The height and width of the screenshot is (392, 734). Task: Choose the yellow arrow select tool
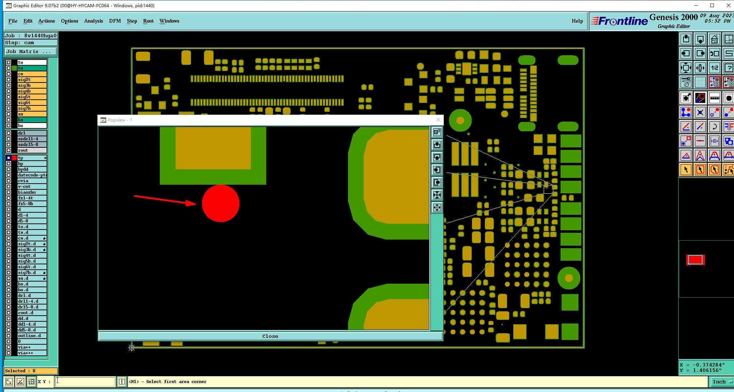click(x=686, y=169)
